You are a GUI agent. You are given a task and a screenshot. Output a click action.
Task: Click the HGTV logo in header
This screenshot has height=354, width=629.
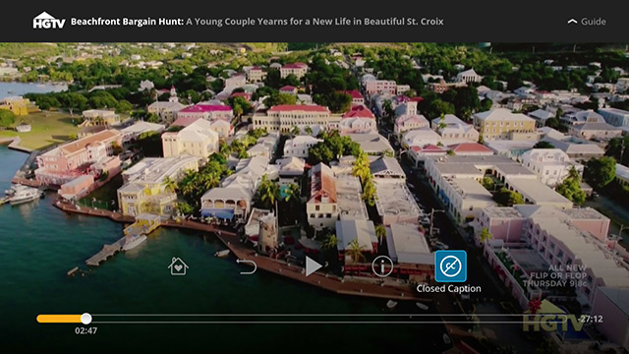coord(49,21)
